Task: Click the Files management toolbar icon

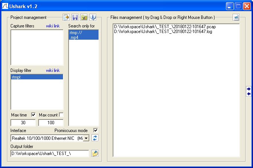Action: click(236, 17)
